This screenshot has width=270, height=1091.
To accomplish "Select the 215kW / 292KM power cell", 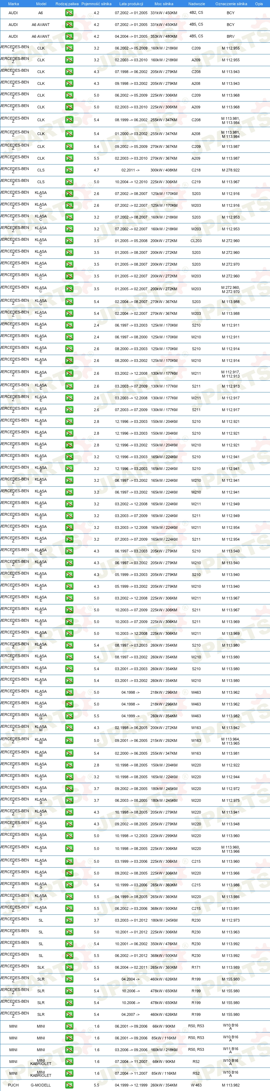I will click(x=164, y=741).
